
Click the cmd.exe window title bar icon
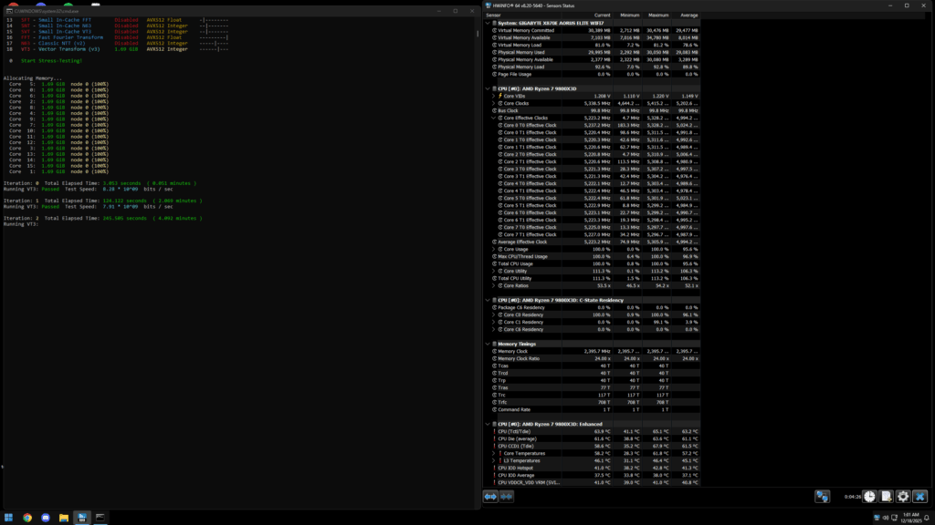(x=9, y=11)
